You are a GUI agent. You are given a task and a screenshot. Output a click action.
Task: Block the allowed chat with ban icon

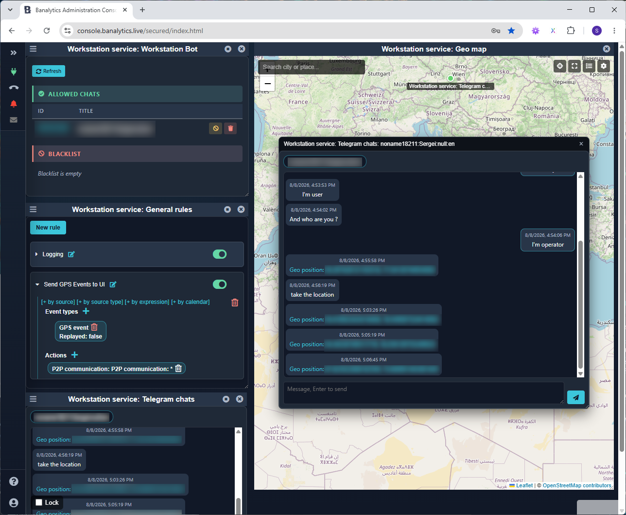click(x=216, y=128)
